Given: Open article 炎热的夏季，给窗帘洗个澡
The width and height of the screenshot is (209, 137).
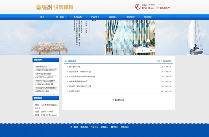Looking at the screenshot, I should pyautogui.click(x=80, y=72).
